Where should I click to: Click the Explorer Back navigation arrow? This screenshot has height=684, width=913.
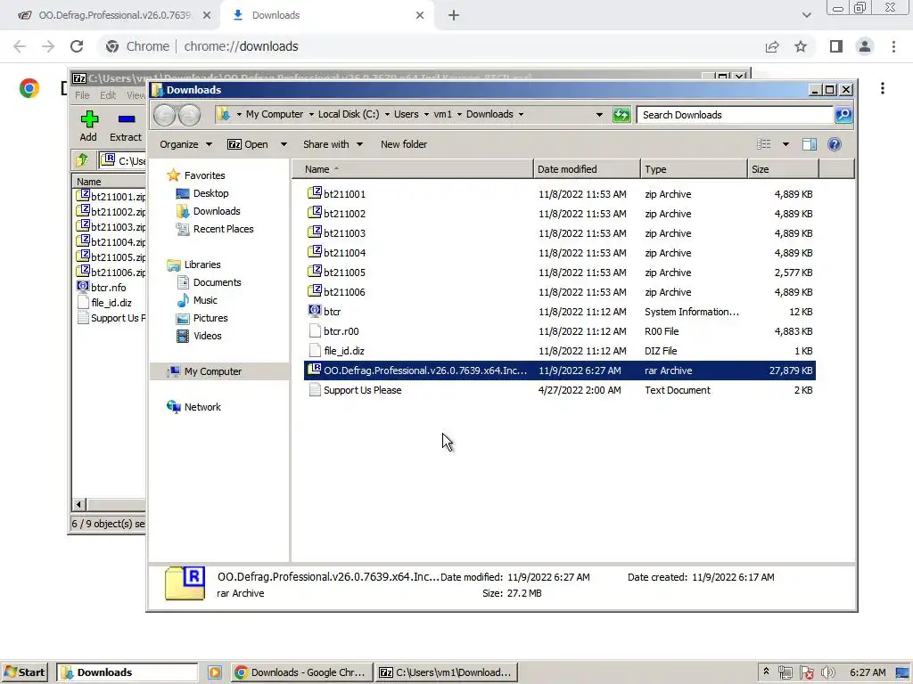pyautogui.click(x=165, y=115)
